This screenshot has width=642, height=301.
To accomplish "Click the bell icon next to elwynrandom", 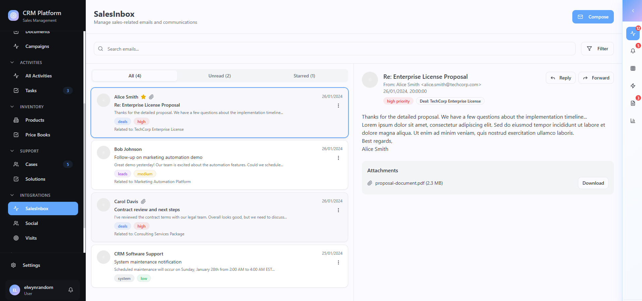I will [71, 290].
